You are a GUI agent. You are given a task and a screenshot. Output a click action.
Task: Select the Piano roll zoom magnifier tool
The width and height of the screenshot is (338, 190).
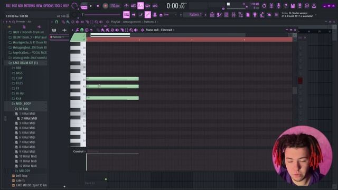tap(131, 30)
